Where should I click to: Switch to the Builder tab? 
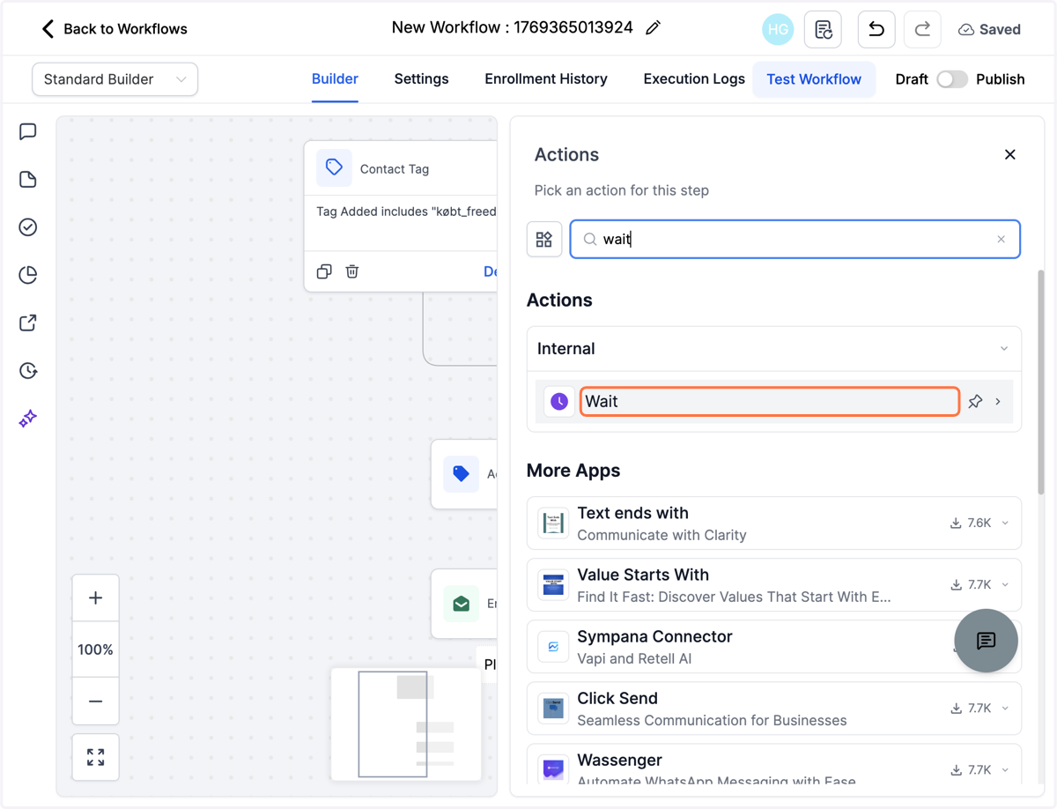(x=335, y=79)
